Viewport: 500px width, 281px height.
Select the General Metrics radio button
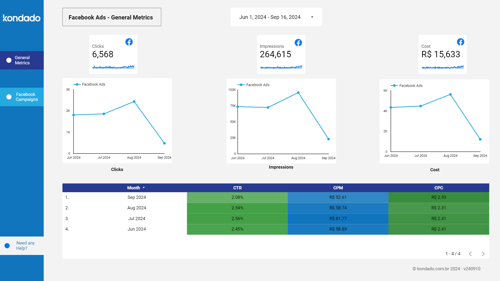8,60
